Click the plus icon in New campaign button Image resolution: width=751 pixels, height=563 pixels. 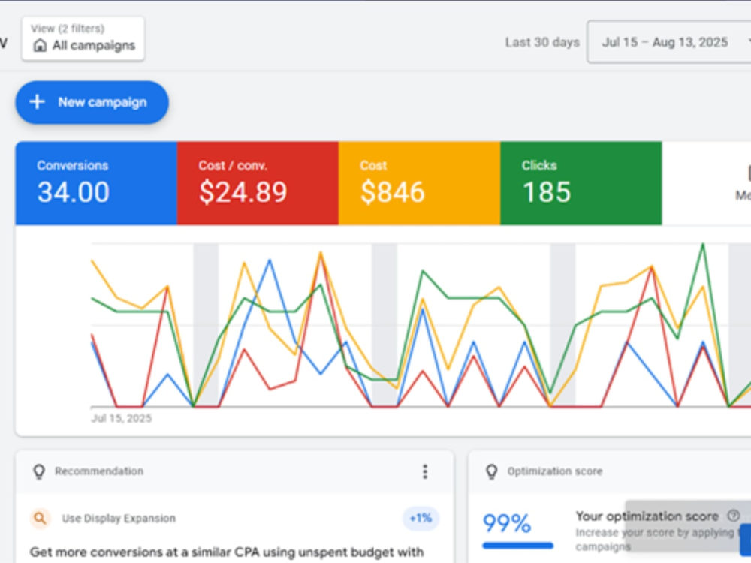coord(37,102)
